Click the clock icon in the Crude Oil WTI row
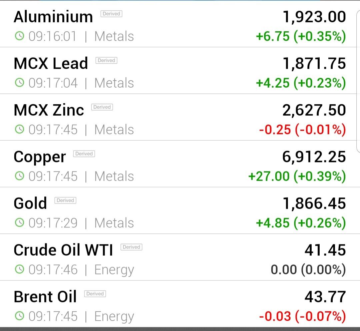 [x=20, y=269]
